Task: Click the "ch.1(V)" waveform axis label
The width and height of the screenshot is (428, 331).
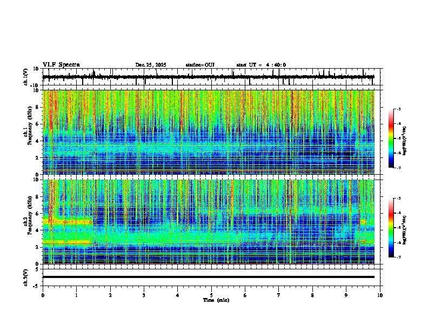Action: click(x=25, y=77)
